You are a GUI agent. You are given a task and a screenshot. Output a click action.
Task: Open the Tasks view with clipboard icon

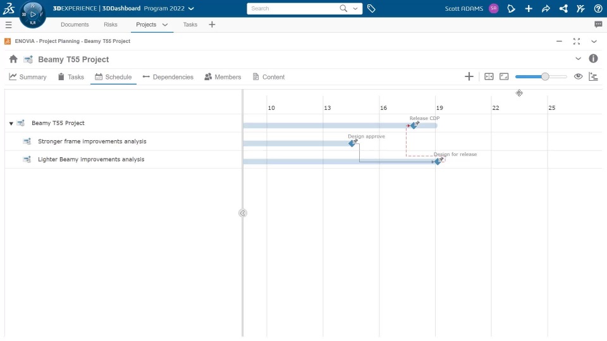pos(71,77)
